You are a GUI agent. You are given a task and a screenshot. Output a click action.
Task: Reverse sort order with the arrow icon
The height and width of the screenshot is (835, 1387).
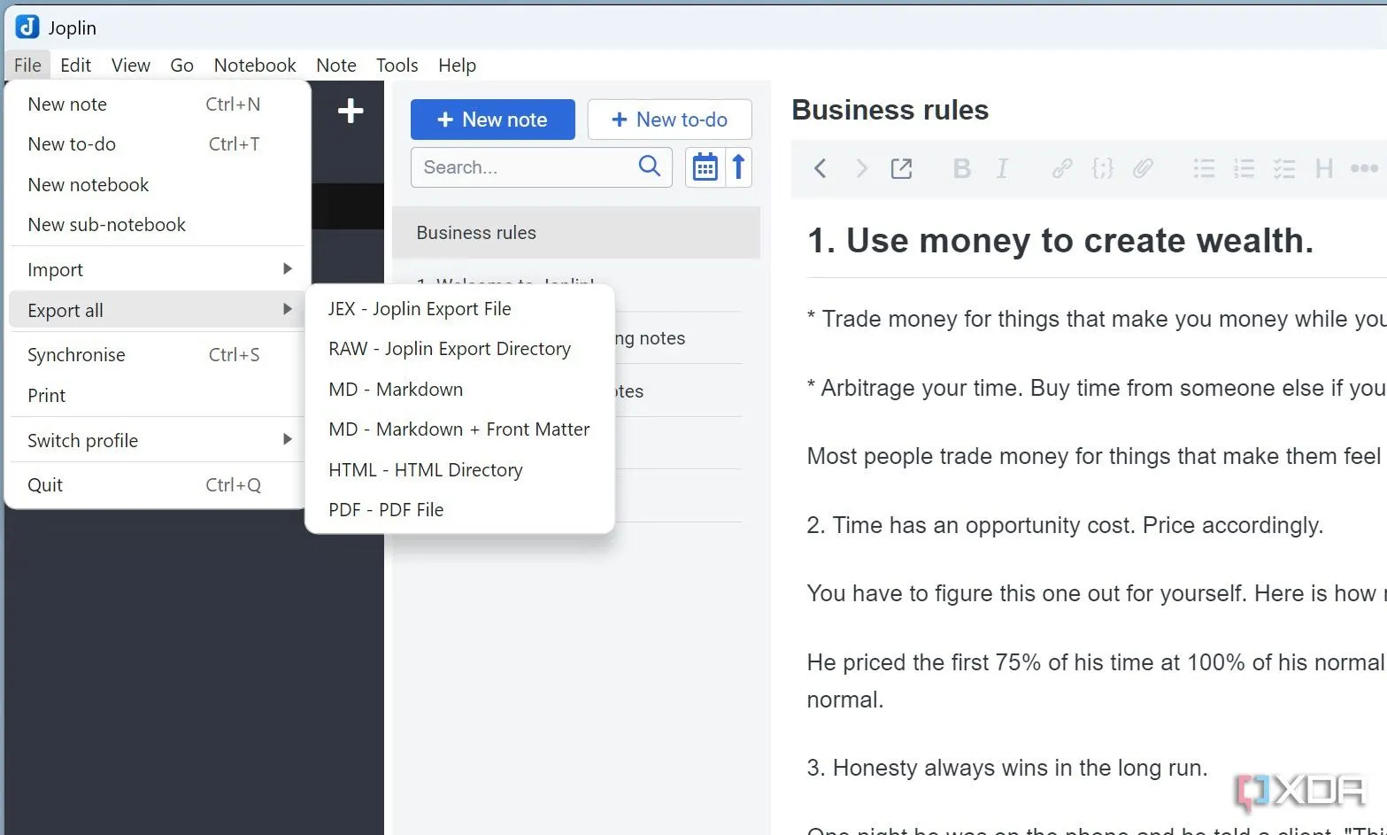coord(738,166)
